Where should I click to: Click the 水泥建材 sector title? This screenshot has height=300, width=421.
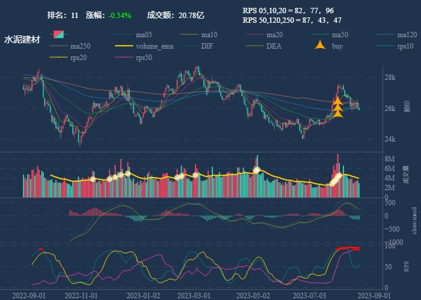click(22, 40)
